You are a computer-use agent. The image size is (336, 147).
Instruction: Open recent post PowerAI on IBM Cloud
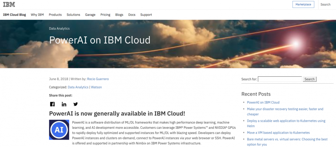[x=263, y=103]
